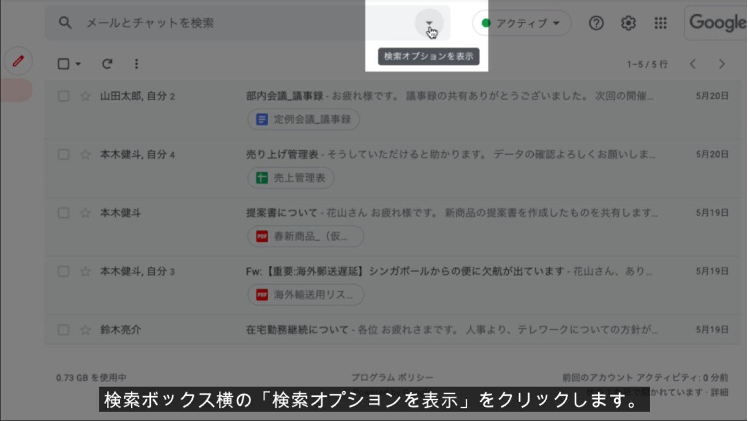Click sender 鈴木亮介
748x421 pixels.
121,330
